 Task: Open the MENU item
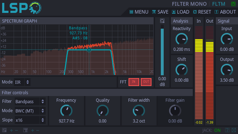[139, 12]
